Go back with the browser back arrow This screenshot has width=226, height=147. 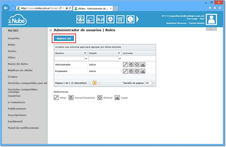6,8
